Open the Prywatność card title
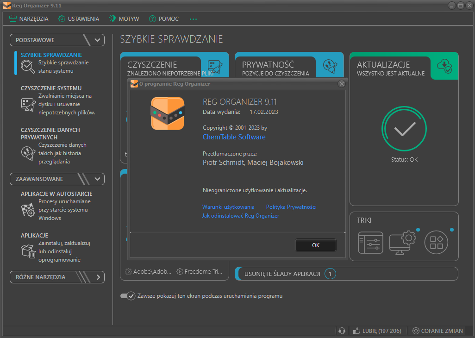 tap(268, 64)
